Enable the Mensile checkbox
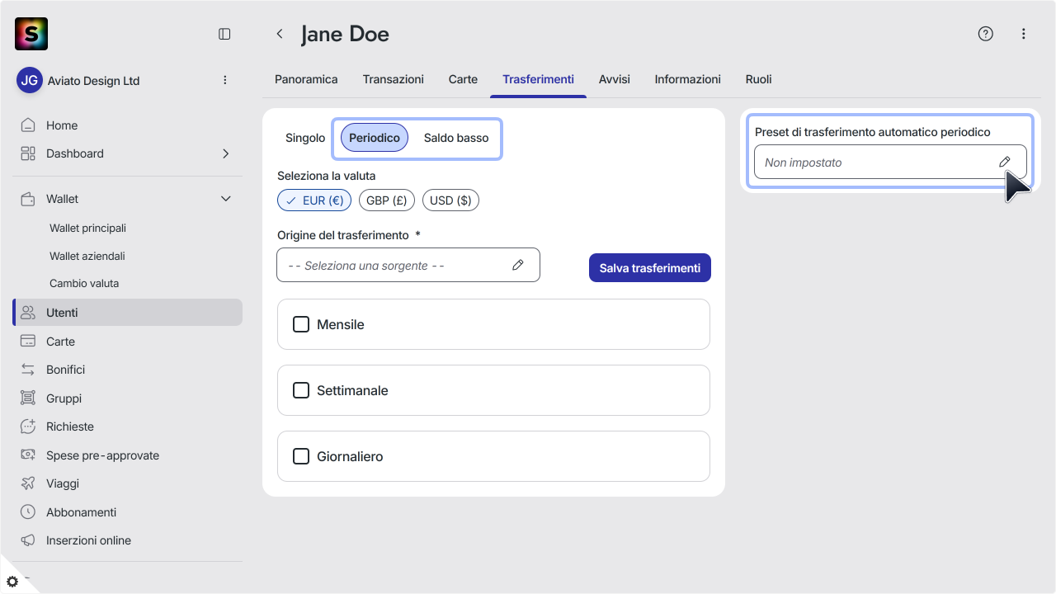The image size is (1056, 594). pyautogui.click(x=301, y=324)
